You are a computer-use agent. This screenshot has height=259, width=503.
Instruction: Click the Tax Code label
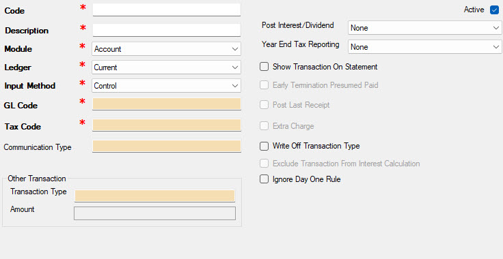pos(23,127)
